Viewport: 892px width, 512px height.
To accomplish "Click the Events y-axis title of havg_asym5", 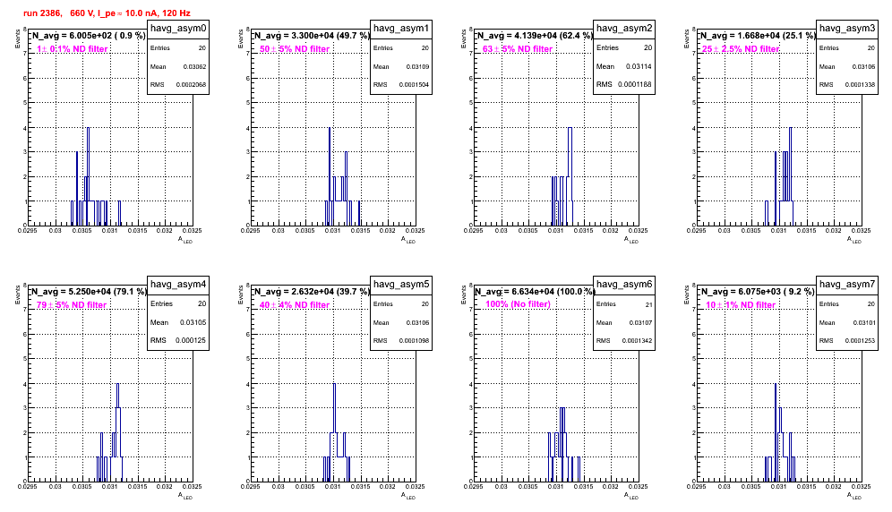I will (240, 295).
